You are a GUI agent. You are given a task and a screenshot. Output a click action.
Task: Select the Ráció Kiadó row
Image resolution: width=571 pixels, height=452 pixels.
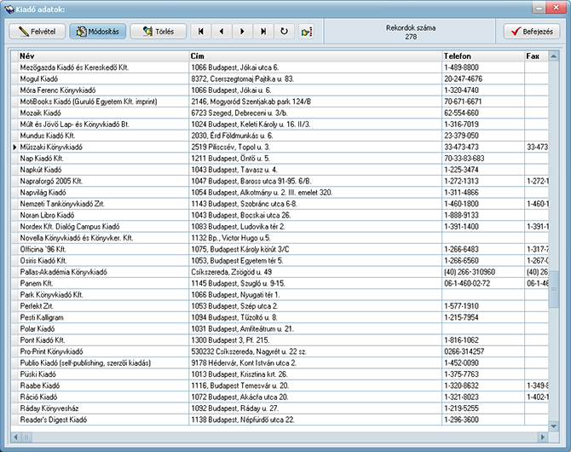(280, 397)
